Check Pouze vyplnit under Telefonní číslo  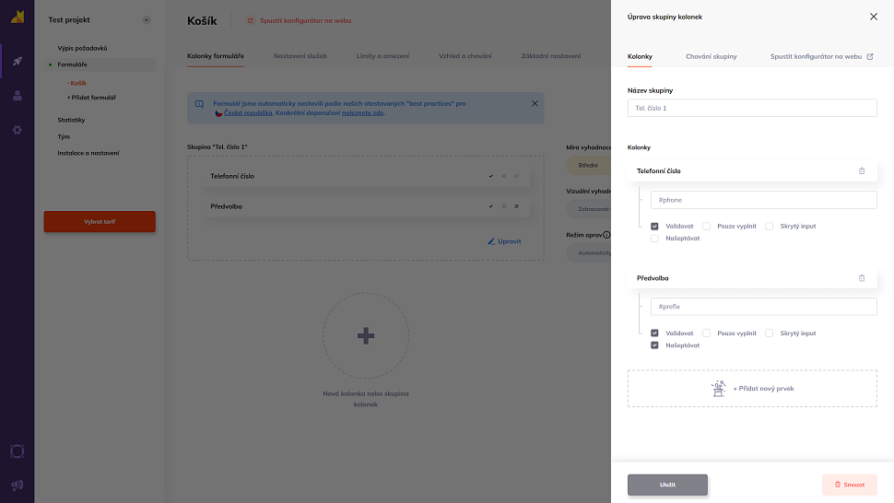coord(706,226)
